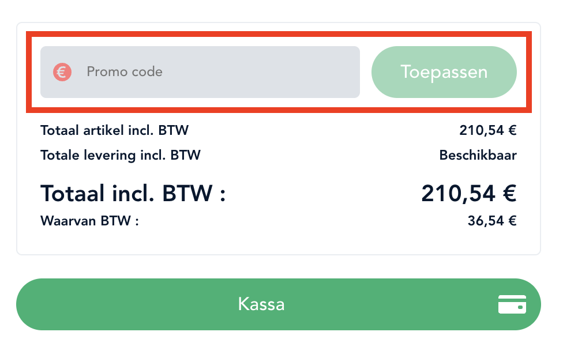The width and height of the screenshot is (563, 362).
Task: Click the 'Promo code' placeholder text
Action: coord(125,71)
